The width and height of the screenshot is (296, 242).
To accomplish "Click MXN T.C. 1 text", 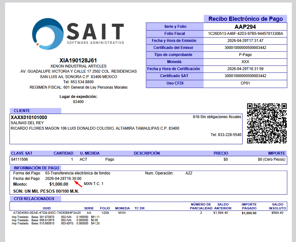I will [94, 184].
